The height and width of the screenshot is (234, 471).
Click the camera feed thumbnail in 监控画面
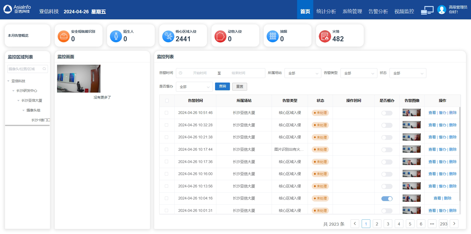pos(79,79)
